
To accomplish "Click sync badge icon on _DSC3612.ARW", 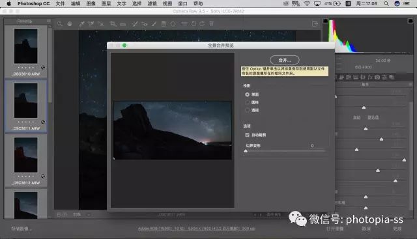I will coord(43,176).
